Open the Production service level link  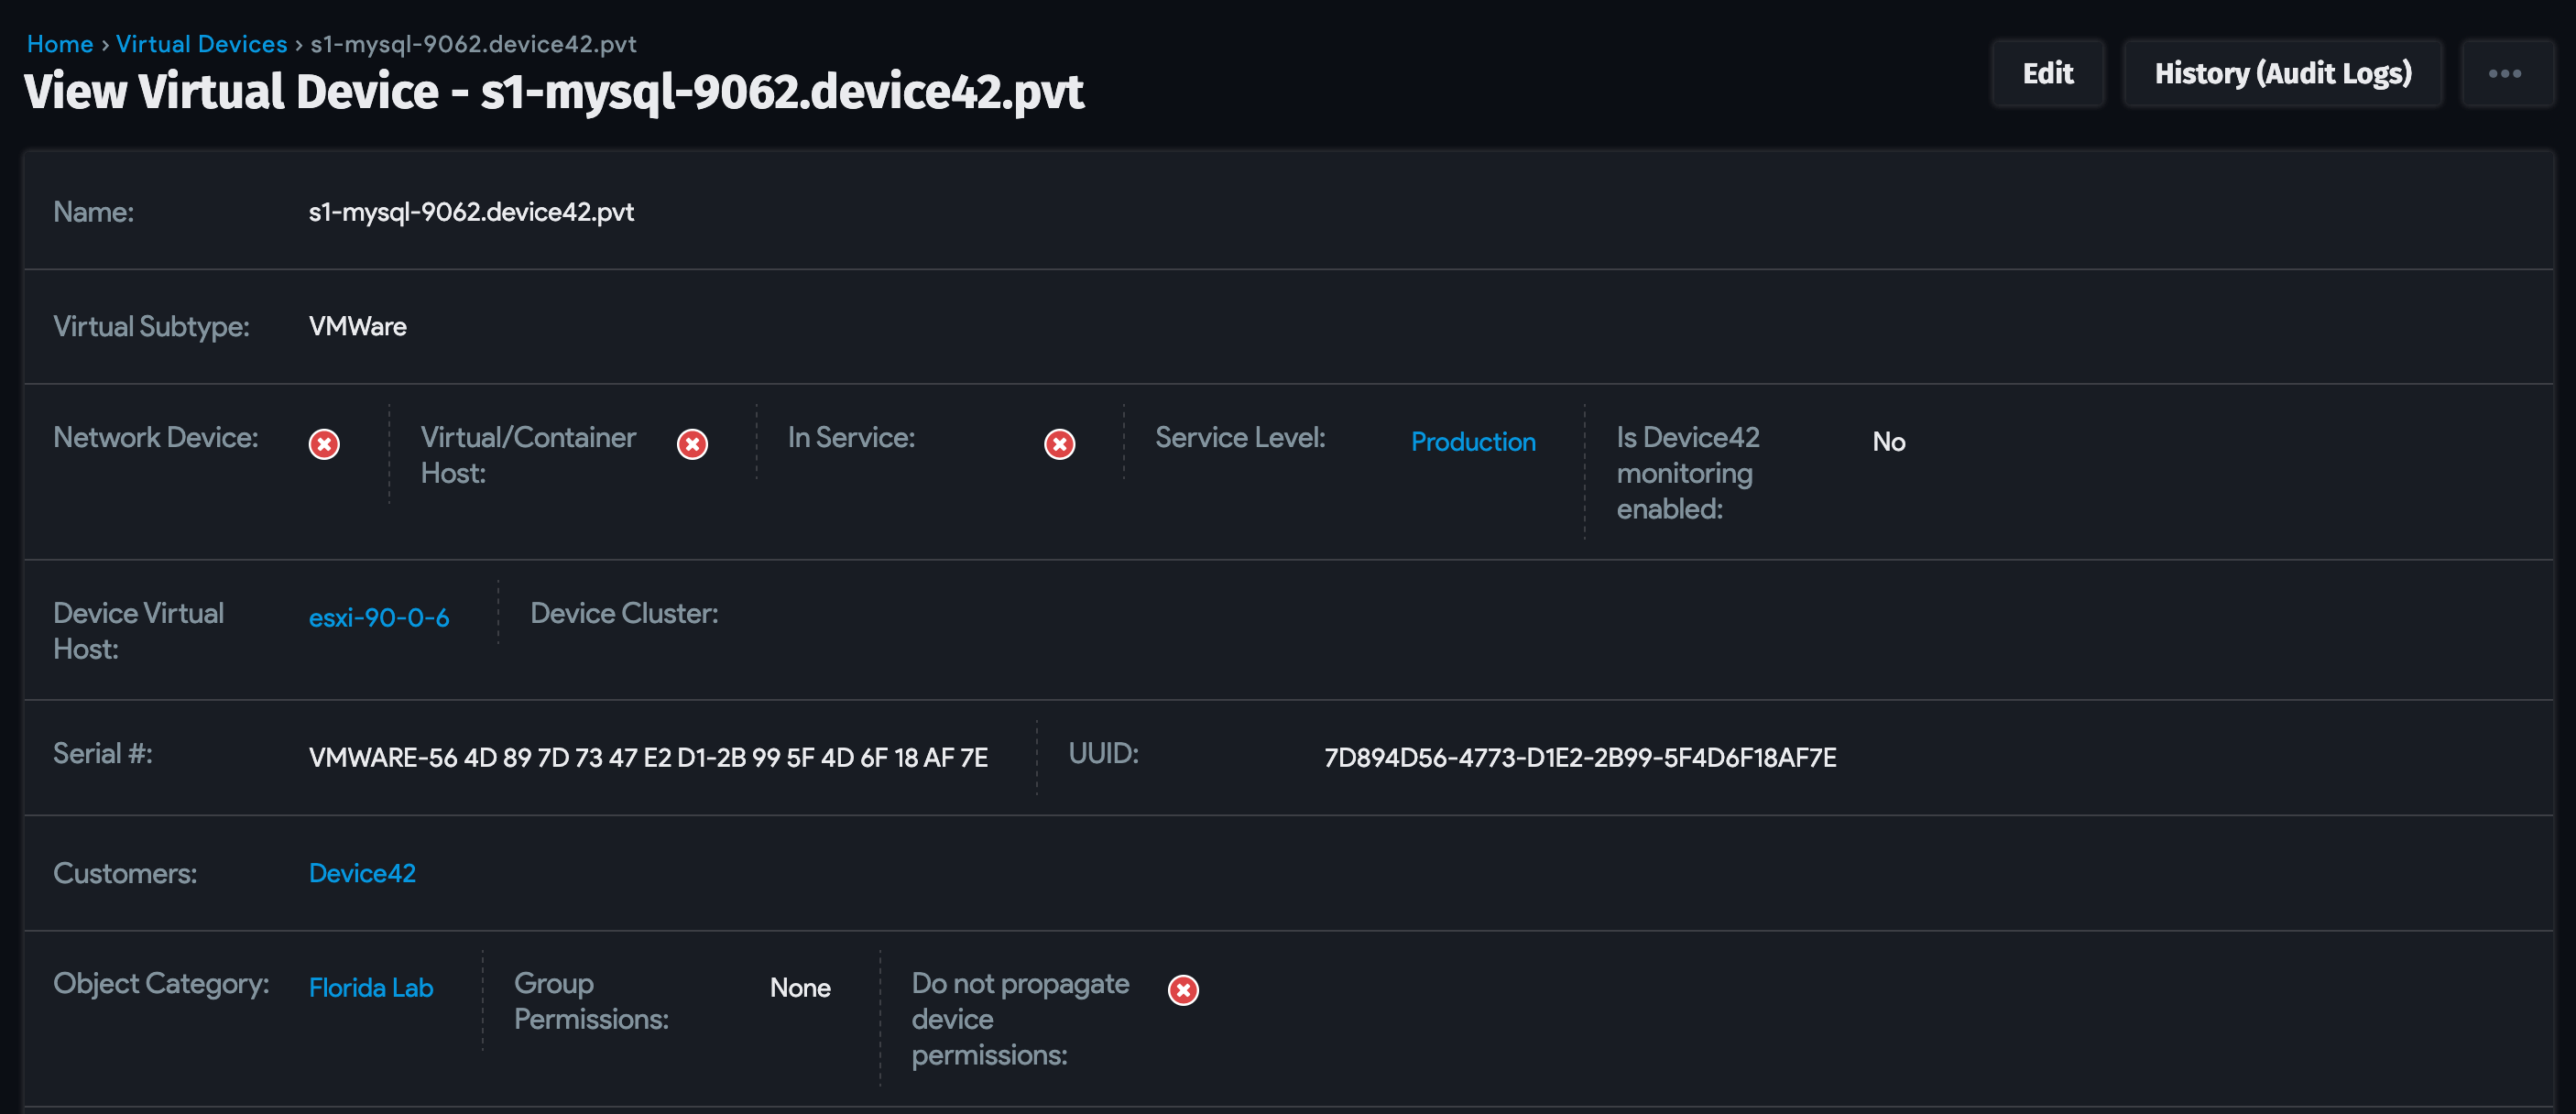point(1473,442)
